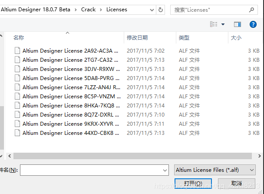Image resolution: width=264 pixels, height=194 pixels.
Task: Expand the chevron after Crack breadcrumb
Action: click(x=101, y=10)
